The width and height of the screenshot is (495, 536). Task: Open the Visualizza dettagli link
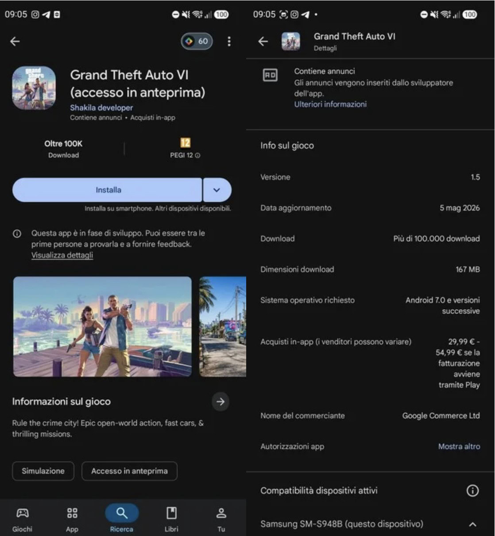click(x=62, y=255)
